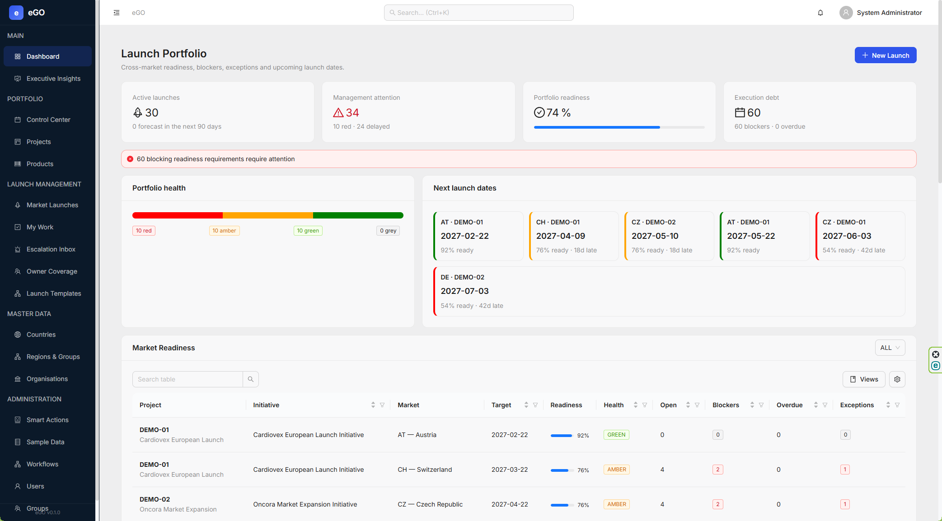Screen dimensions: 942x521
Task: Open Smart Actions
Action: click(x=47, y=420)
